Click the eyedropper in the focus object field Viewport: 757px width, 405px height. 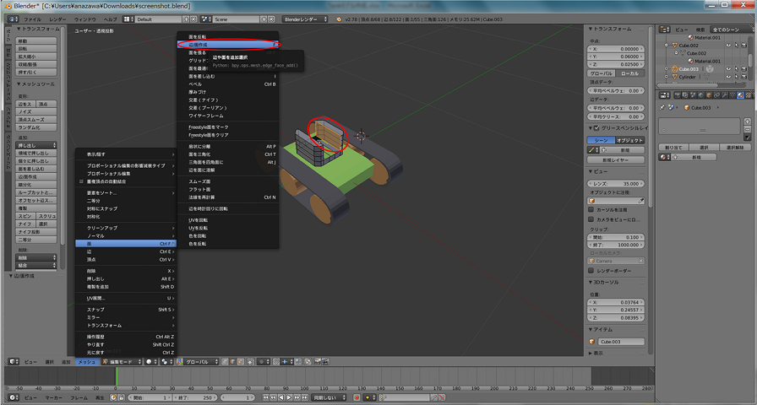click(x=641, y=200)
